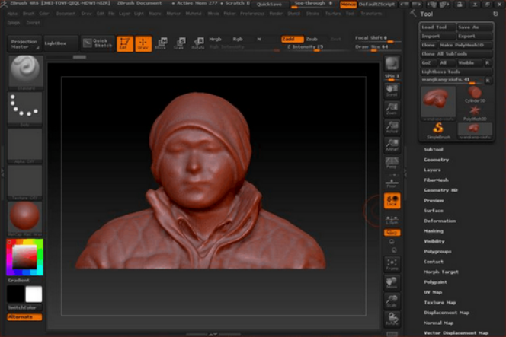
Task: Expand the Texture Map subpalette
Action: pos(441,302)
